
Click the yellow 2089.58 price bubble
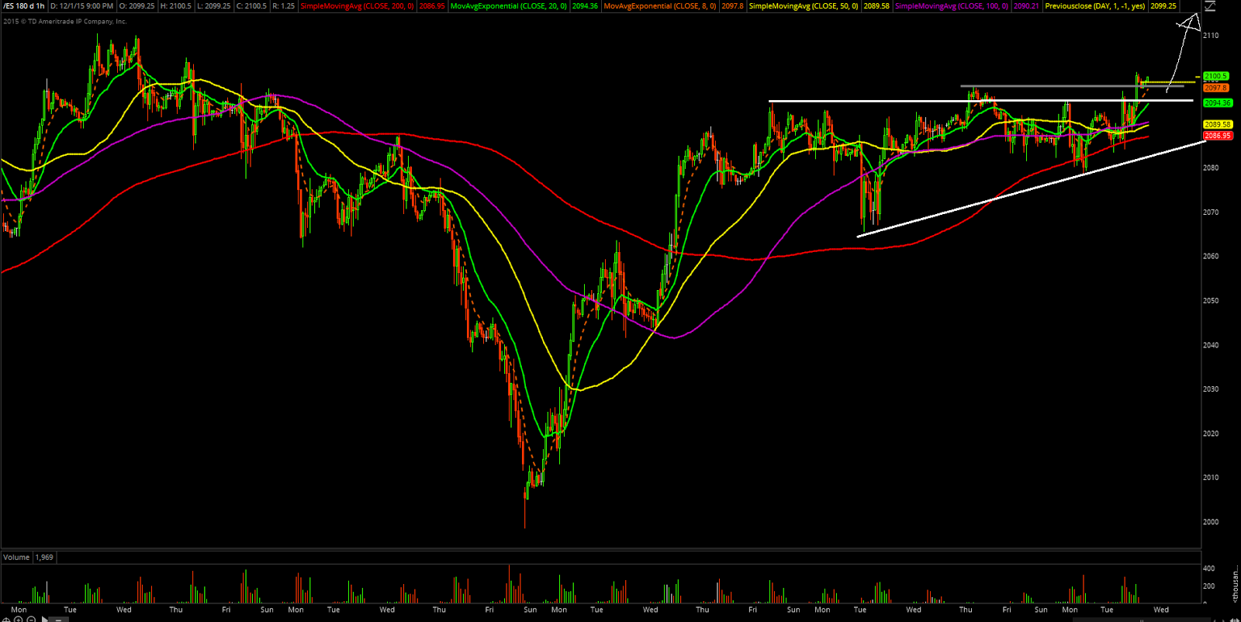point(1217,124)
